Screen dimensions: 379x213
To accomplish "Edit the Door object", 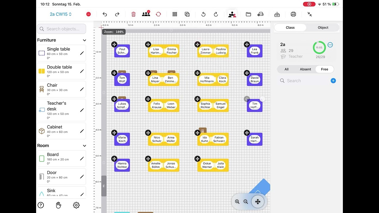I will [x=82, y=177].
